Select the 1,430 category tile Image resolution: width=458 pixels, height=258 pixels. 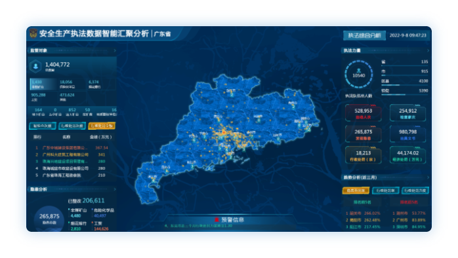(43, 84)
